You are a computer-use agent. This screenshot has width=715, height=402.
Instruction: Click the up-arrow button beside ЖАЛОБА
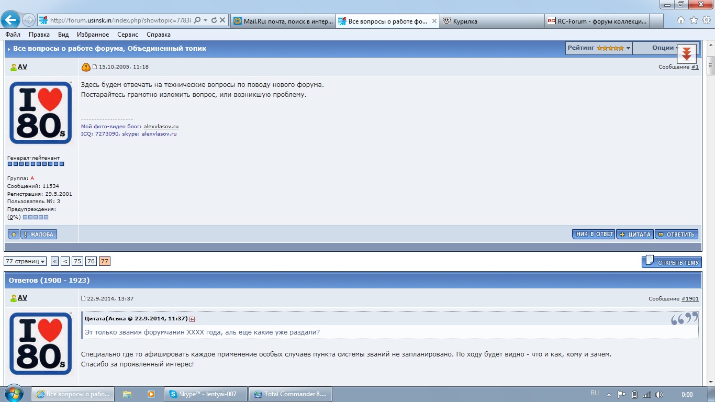14,234
